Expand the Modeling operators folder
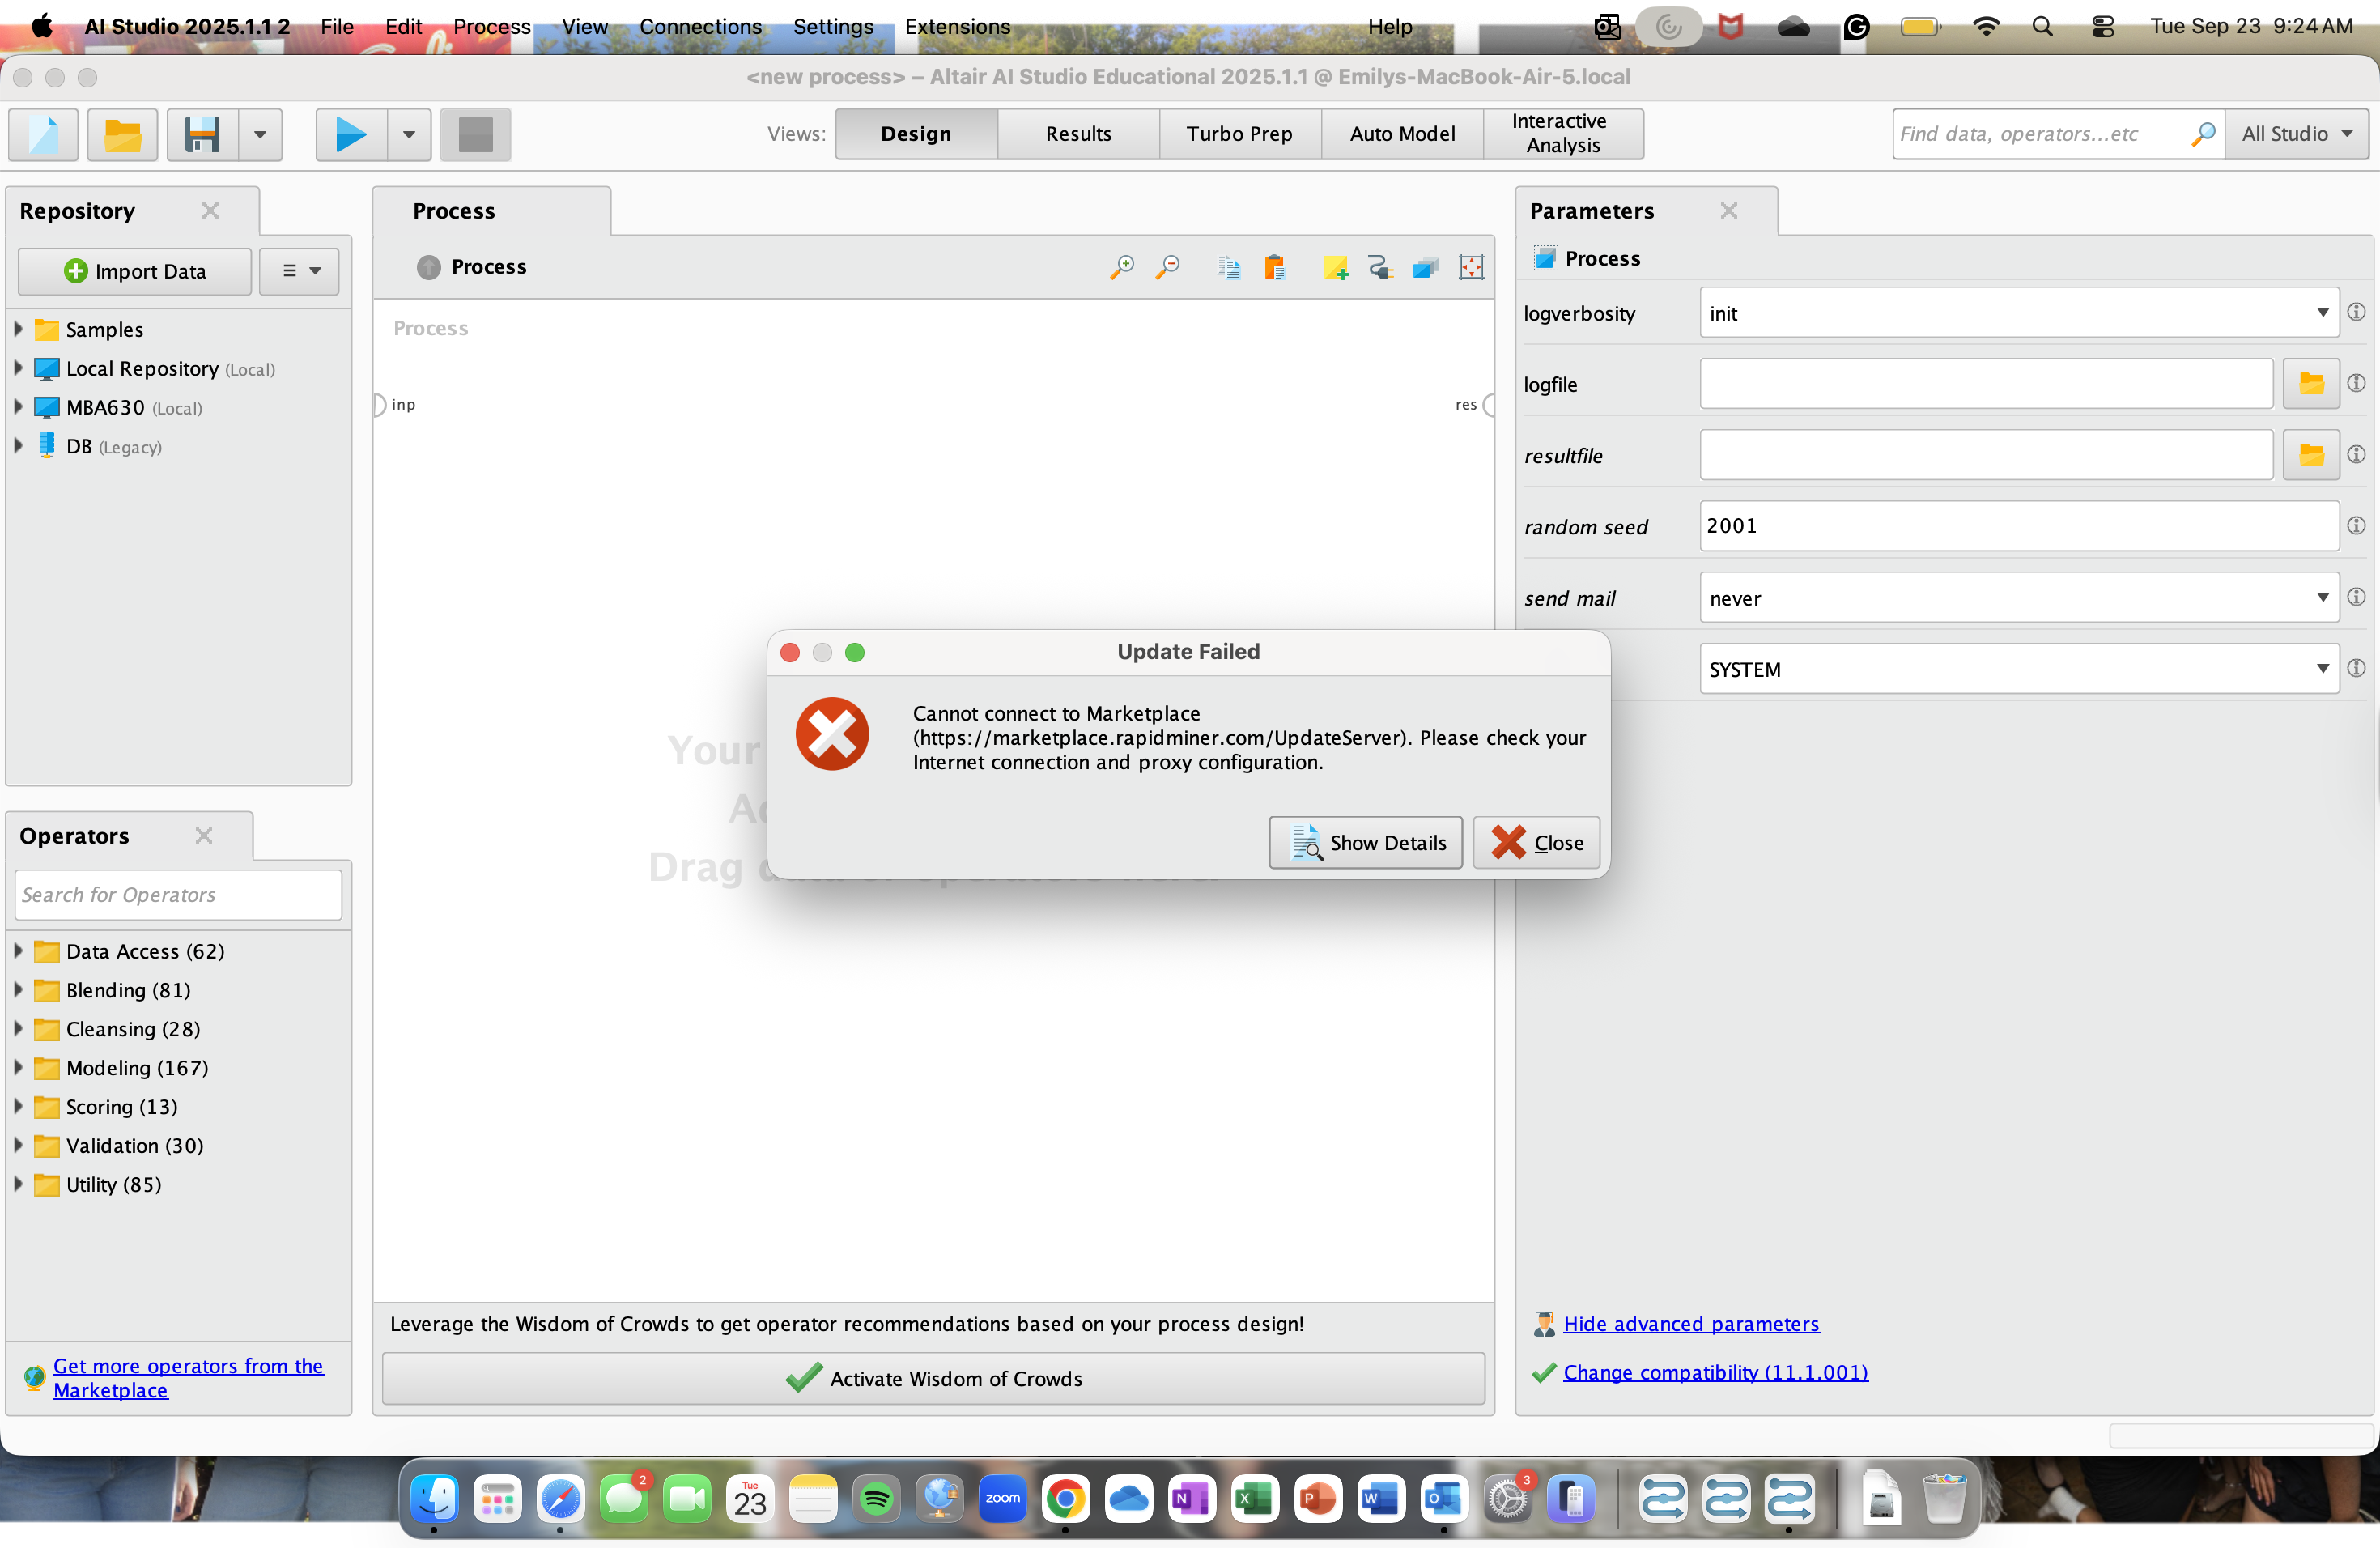The height and width of the screenshot is (1548, 2380). coord(18,1067)
